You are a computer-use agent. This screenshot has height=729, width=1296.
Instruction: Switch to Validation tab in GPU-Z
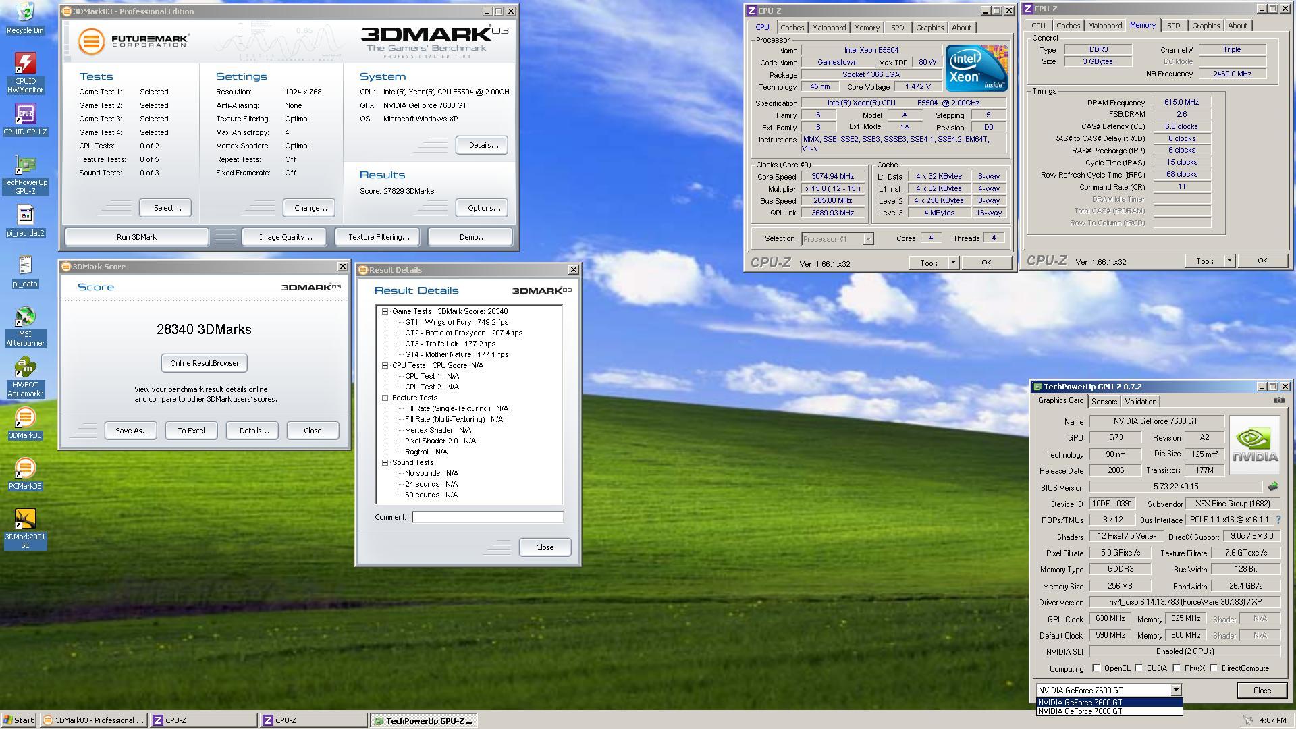click(1140, 402)
